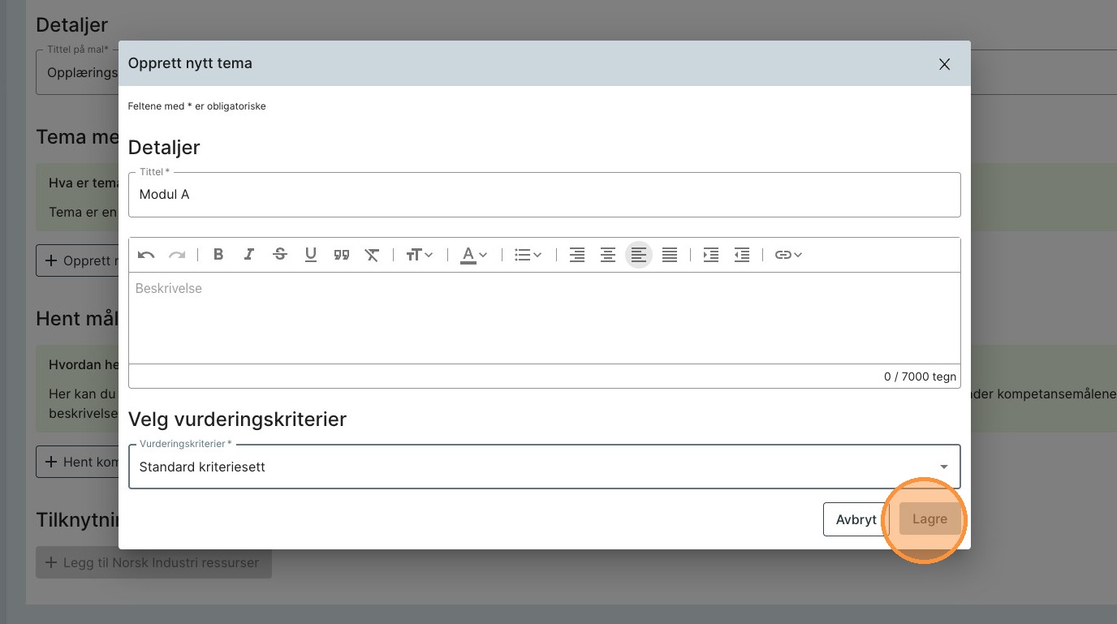Click the undo arrow in editor toolbar
This screenshot has height=624, width=1117.
coord(146,255)
